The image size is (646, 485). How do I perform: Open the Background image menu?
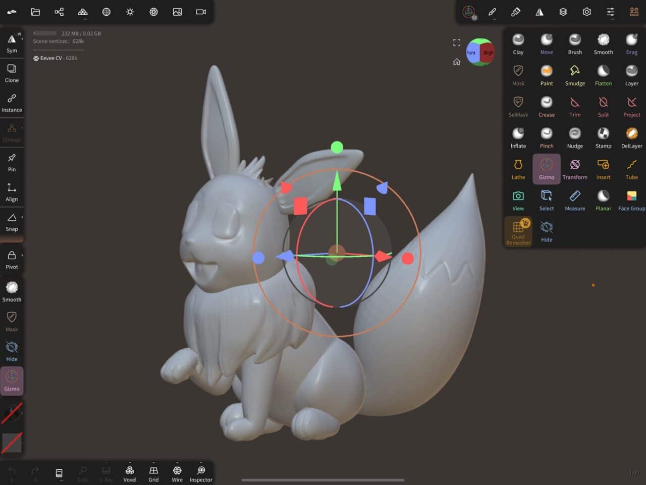[177, 12]
